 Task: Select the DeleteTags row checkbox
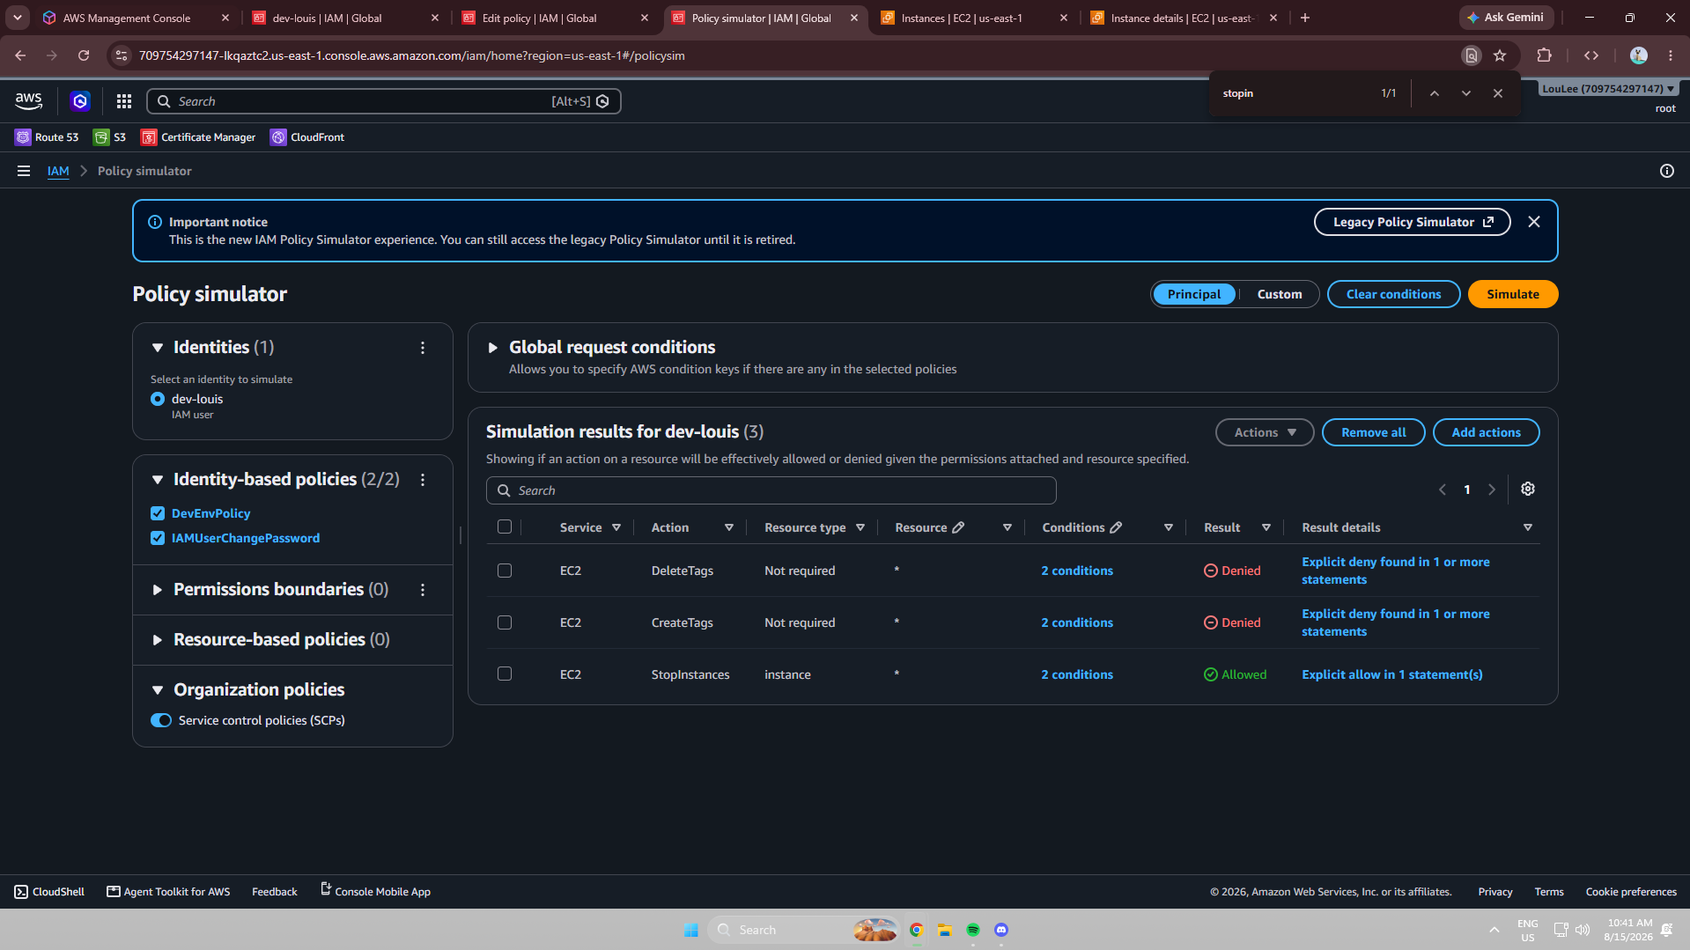click(505, 571)
